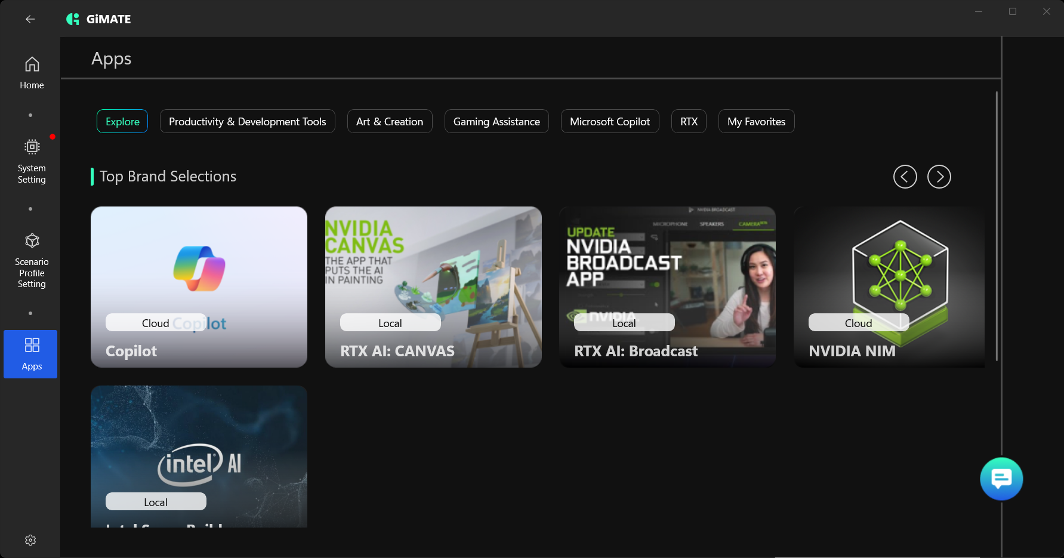This screenshot has width=1064, height=558.
Task: Filter by Microsoft Copilot
Action: (x=610, y=121)
